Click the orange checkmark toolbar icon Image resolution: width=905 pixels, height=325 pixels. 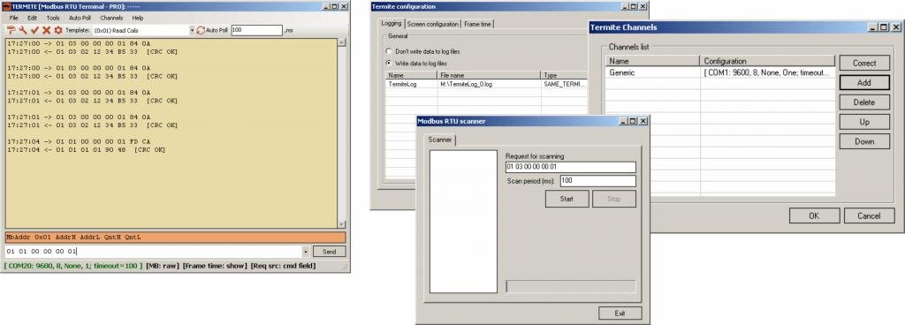pyautogui.click(x=34, y=30)
